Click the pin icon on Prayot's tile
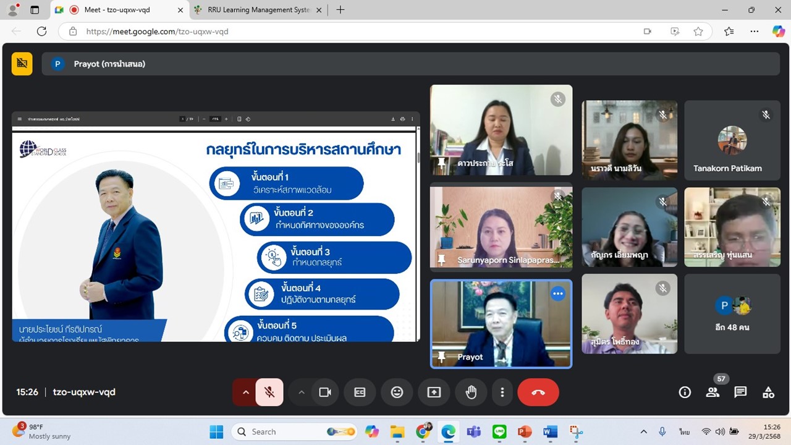791x445 pixels. point(441,357)
